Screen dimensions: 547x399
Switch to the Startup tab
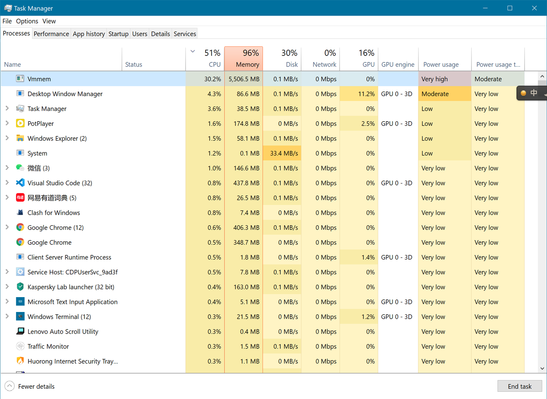119,34
